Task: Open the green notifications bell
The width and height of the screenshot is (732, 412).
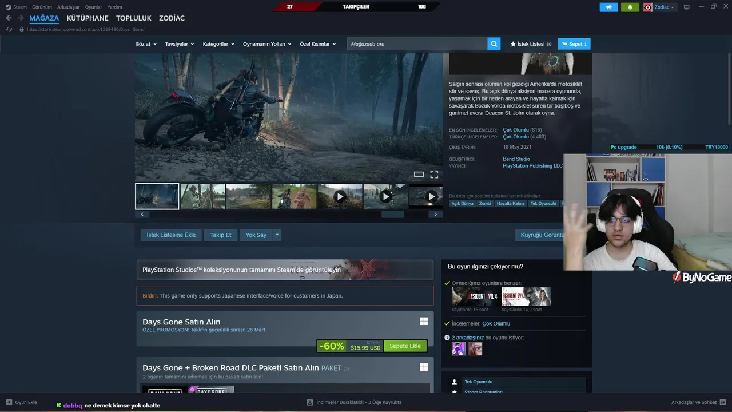Action: click(630, 7)
